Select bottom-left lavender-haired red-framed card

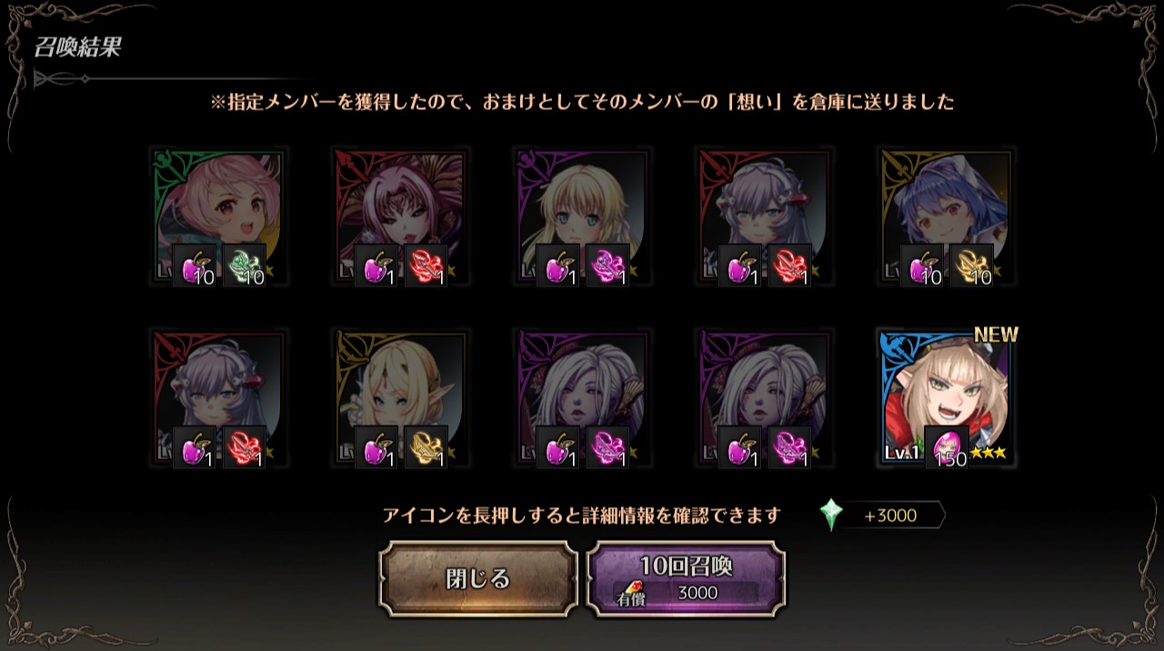coord(218,398)
